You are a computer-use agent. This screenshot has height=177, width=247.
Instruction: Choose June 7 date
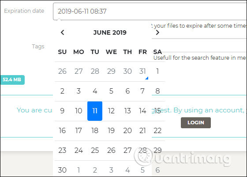(142, 91)
